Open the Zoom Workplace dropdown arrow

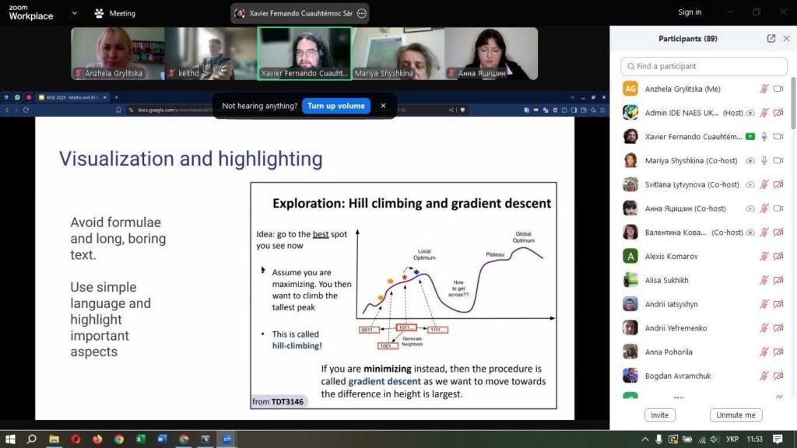[x=75, y=13]
